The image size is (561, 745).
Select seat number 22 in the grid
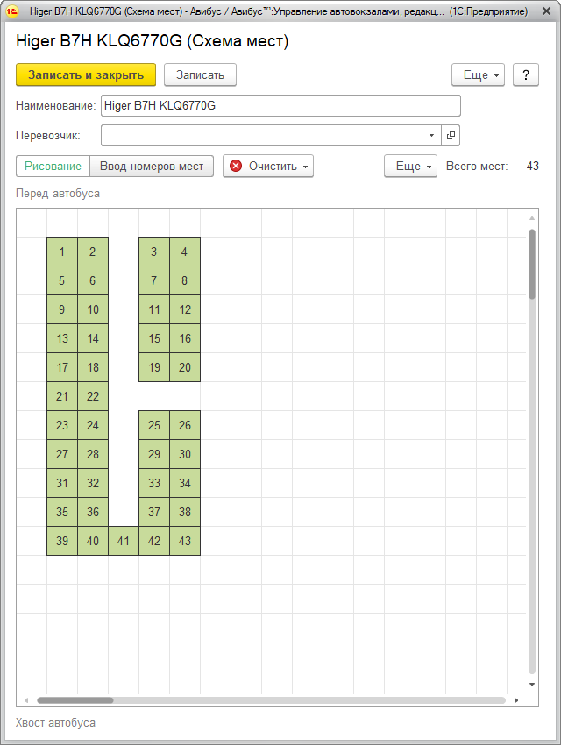tap(93, 396)
